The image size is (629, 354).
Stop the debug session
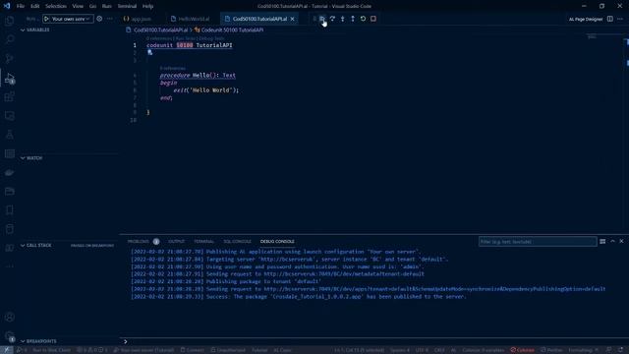click(373, 19)
